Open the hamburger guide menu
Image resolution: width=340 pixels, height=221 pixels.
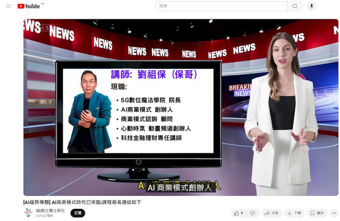[8, 6]
